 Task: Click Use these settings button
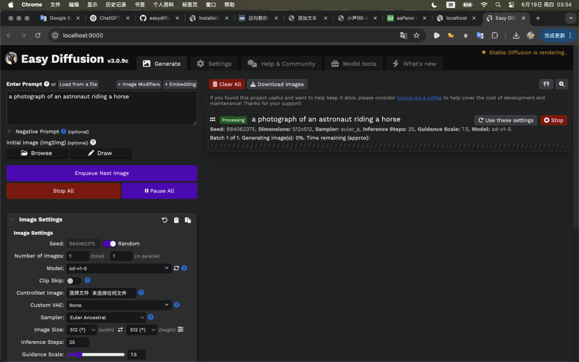pos(505,120)
